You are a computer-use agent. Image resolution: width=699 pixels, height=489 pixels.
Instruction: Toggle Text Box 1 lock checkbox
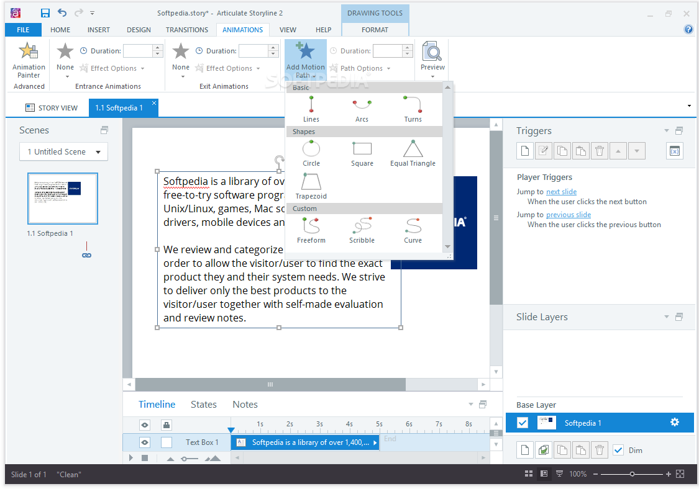point(167,442)
